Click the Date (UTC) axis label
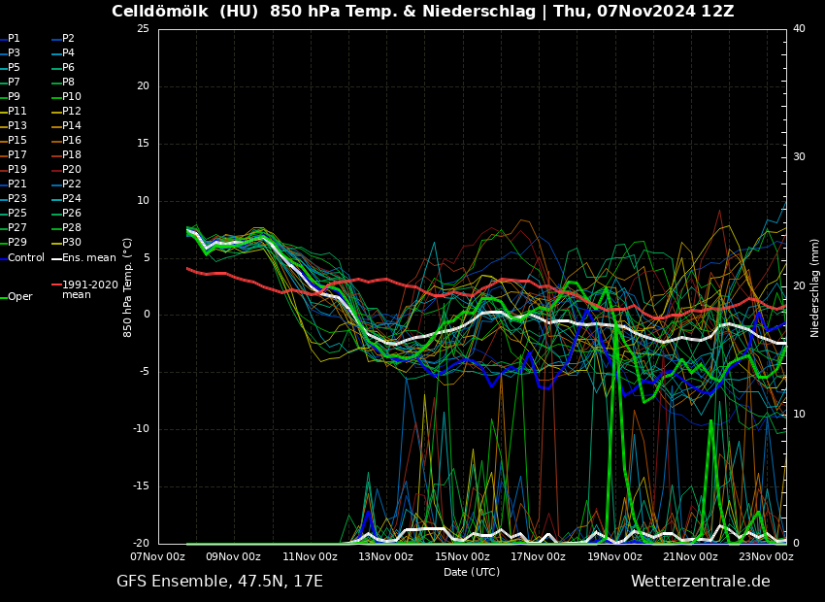825x602 pixels. click(472, 572)
